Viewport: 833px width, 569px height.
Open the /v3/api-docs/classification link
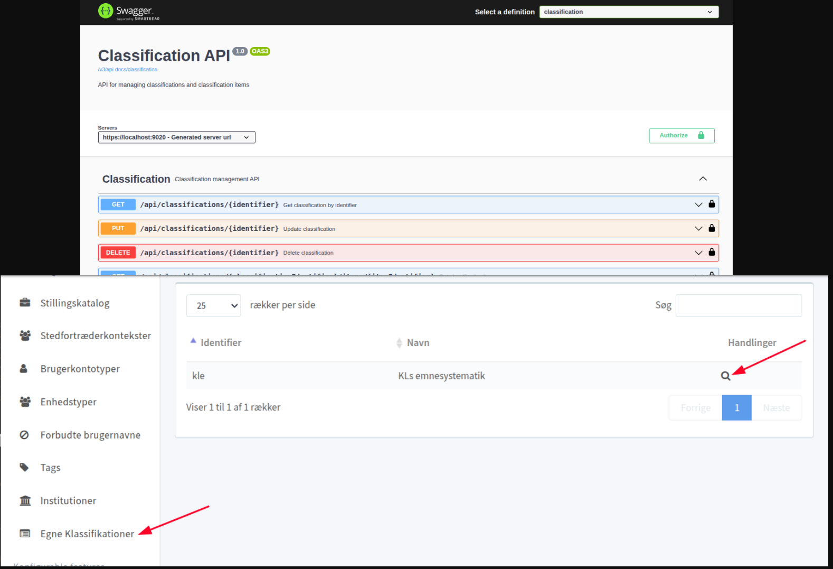point(128,70)
